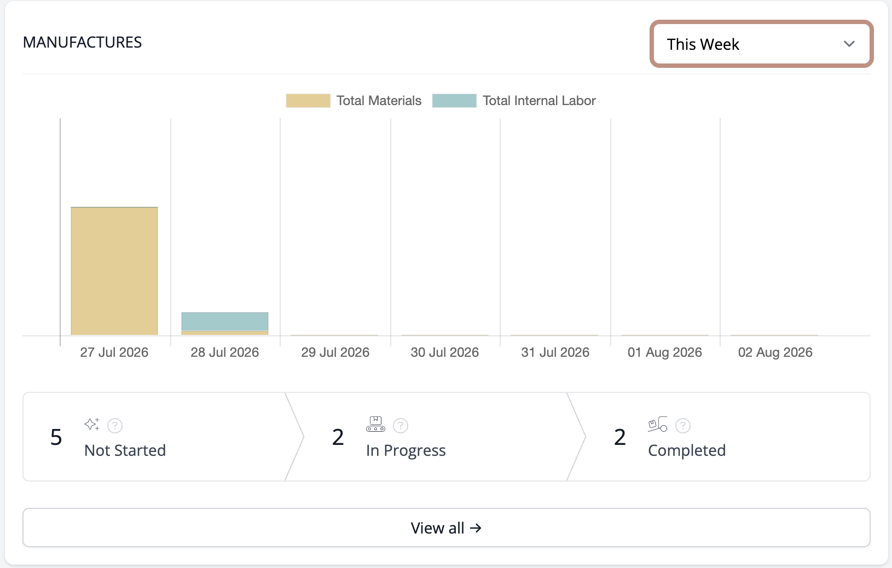Click the View all button
The height and width of the screenshot is (568, 892).
[447, 528]
